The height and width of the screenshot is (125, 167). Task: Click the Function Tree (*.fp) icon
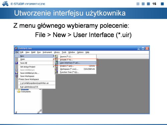click(56, 72)
